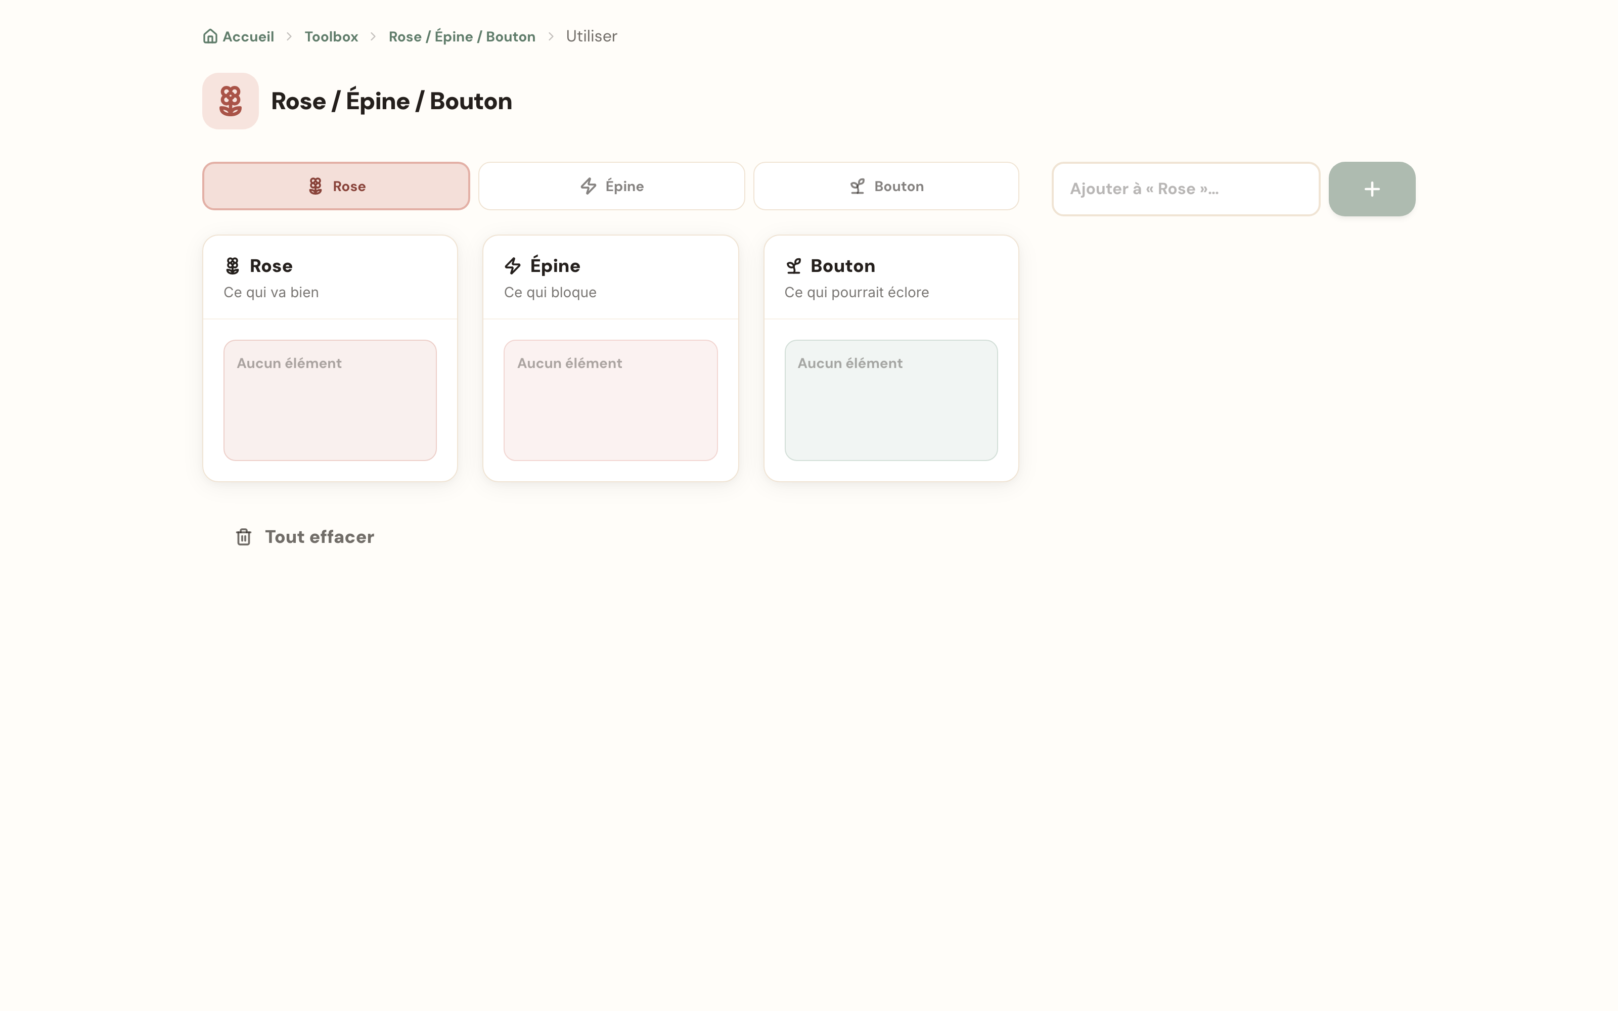Click the 'Ce qui pourrait éclore' subtitle
The height and width of the screenshot is (1011, 1618).
click(x=857, y=292)
